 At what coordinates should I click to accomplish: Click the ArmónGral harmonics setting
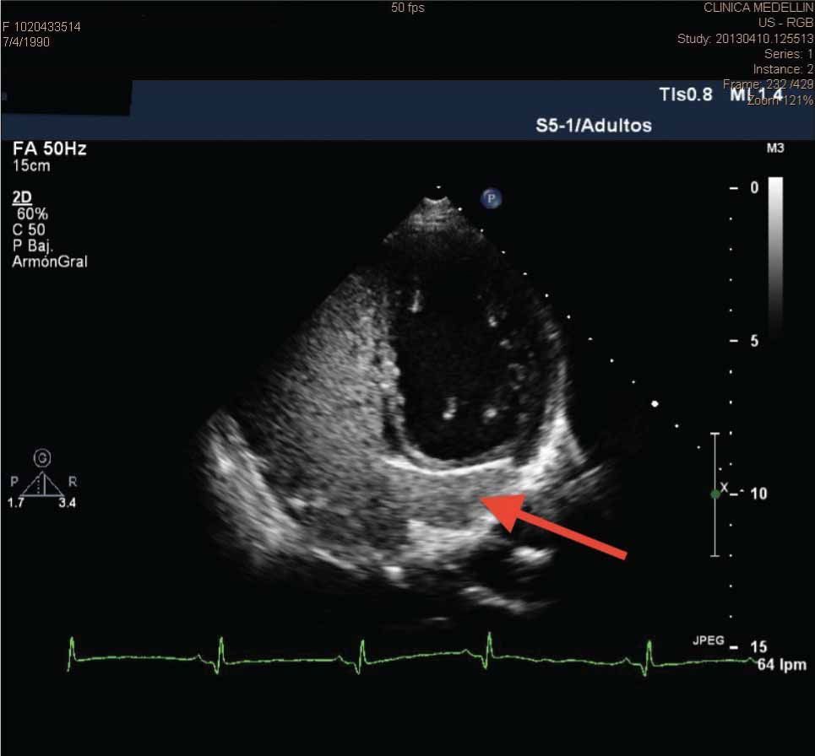click(x=51, y=262)
